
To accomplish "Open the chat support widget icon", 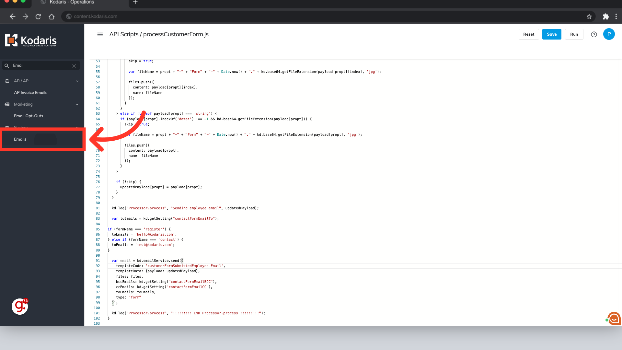I will click(614, 319).
